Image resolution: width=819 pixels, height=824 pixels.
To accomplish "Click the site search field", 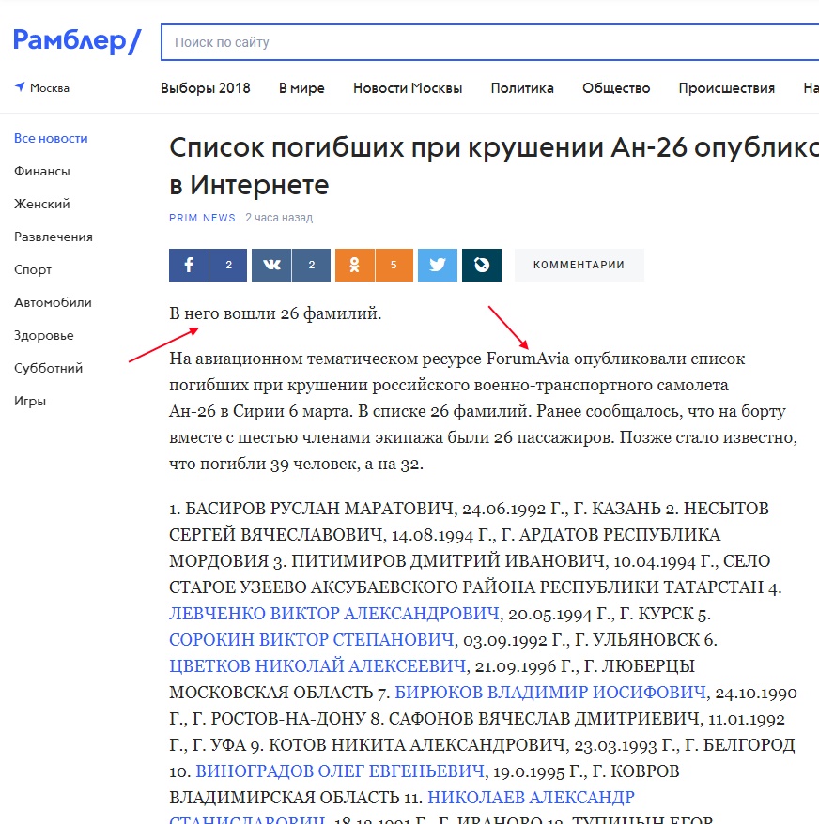I will coord(488,42).
